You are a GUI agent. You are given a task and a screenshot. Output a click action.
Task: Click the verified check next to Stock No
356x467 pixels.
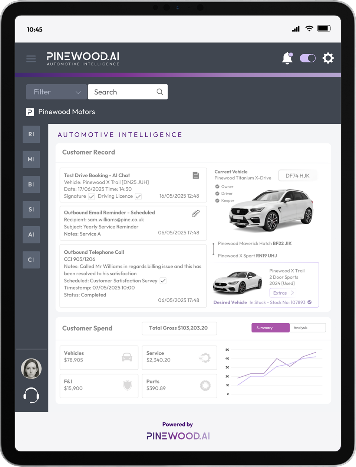[310, 302]
